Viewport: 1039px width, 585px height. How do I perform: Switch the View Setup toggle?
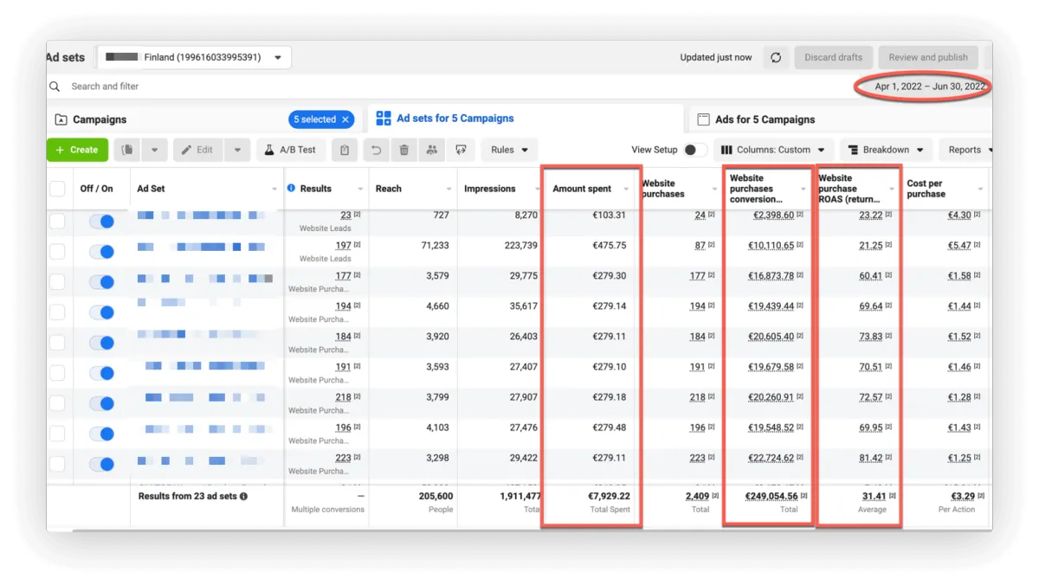click(694, 150)
